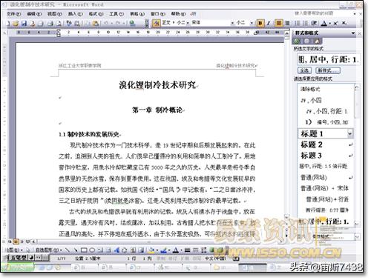Apply the 首行缩进 0.77 厘米 format
Viewport: 371px width, 280px height.
pos(326,210)
